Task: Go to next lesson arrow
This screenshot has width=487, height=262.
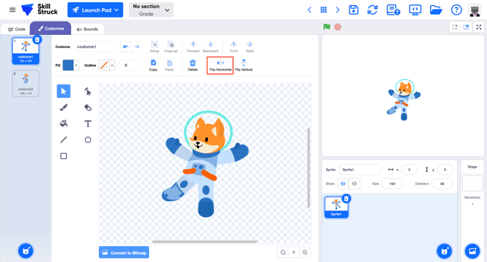Action: click(337, 10)
